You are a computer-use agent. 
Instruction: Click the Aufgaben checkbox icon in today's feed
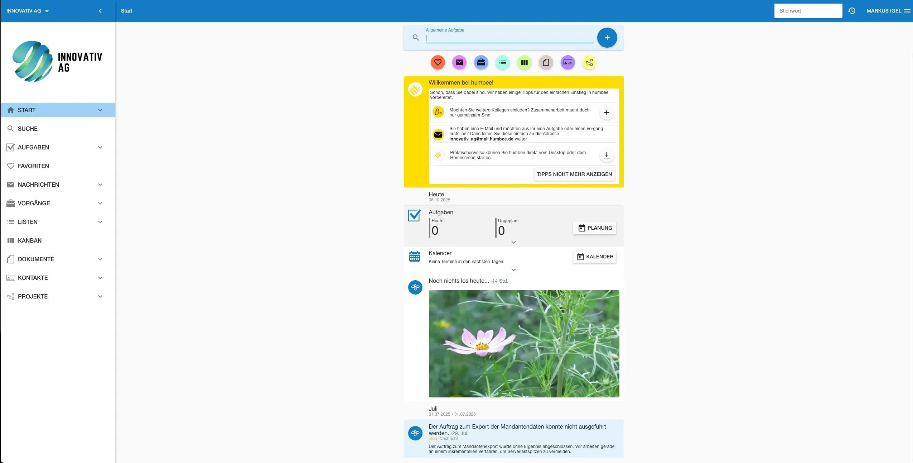pyautogui.click(x=414, y=215)
